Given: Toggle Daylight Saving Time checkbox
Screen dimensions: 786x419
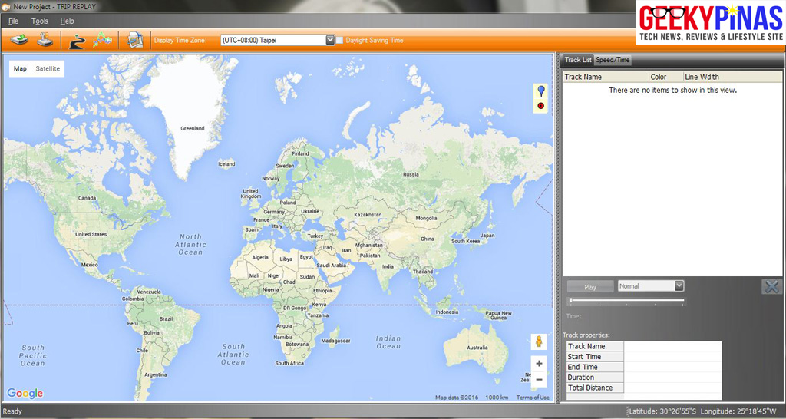Looking at the screenshot, I should click(x=339, y=40).
